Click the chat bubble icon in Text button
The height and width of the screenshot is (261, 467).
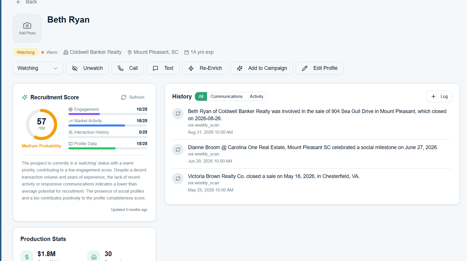(x=155, y=68)
